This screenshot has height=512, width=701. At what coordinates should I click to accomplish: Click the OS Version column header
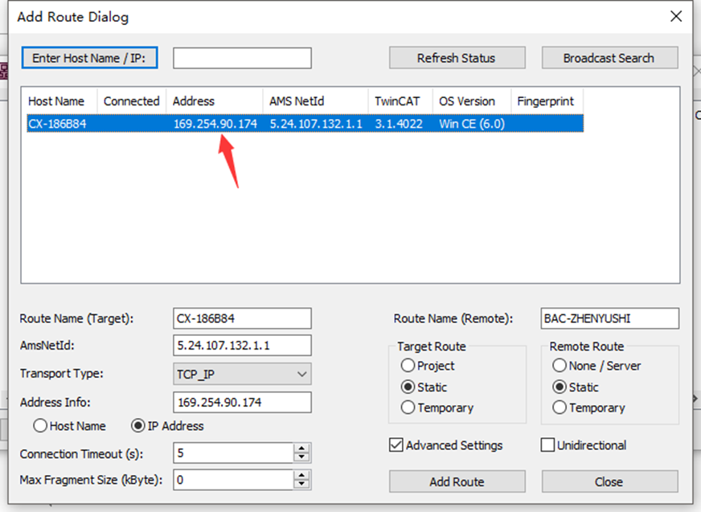pos(472,101)
